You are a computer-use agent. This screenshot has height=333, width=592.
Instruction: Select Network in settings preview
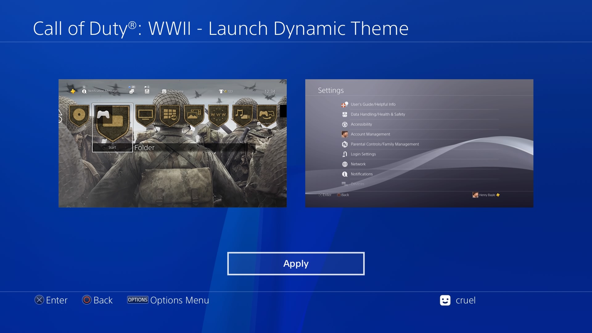[358, 164]
